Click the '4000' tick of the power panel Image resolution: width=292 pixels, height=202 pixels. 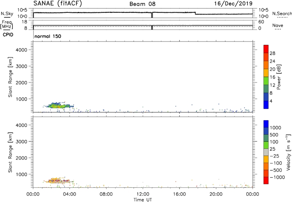[x=22, y=50]
